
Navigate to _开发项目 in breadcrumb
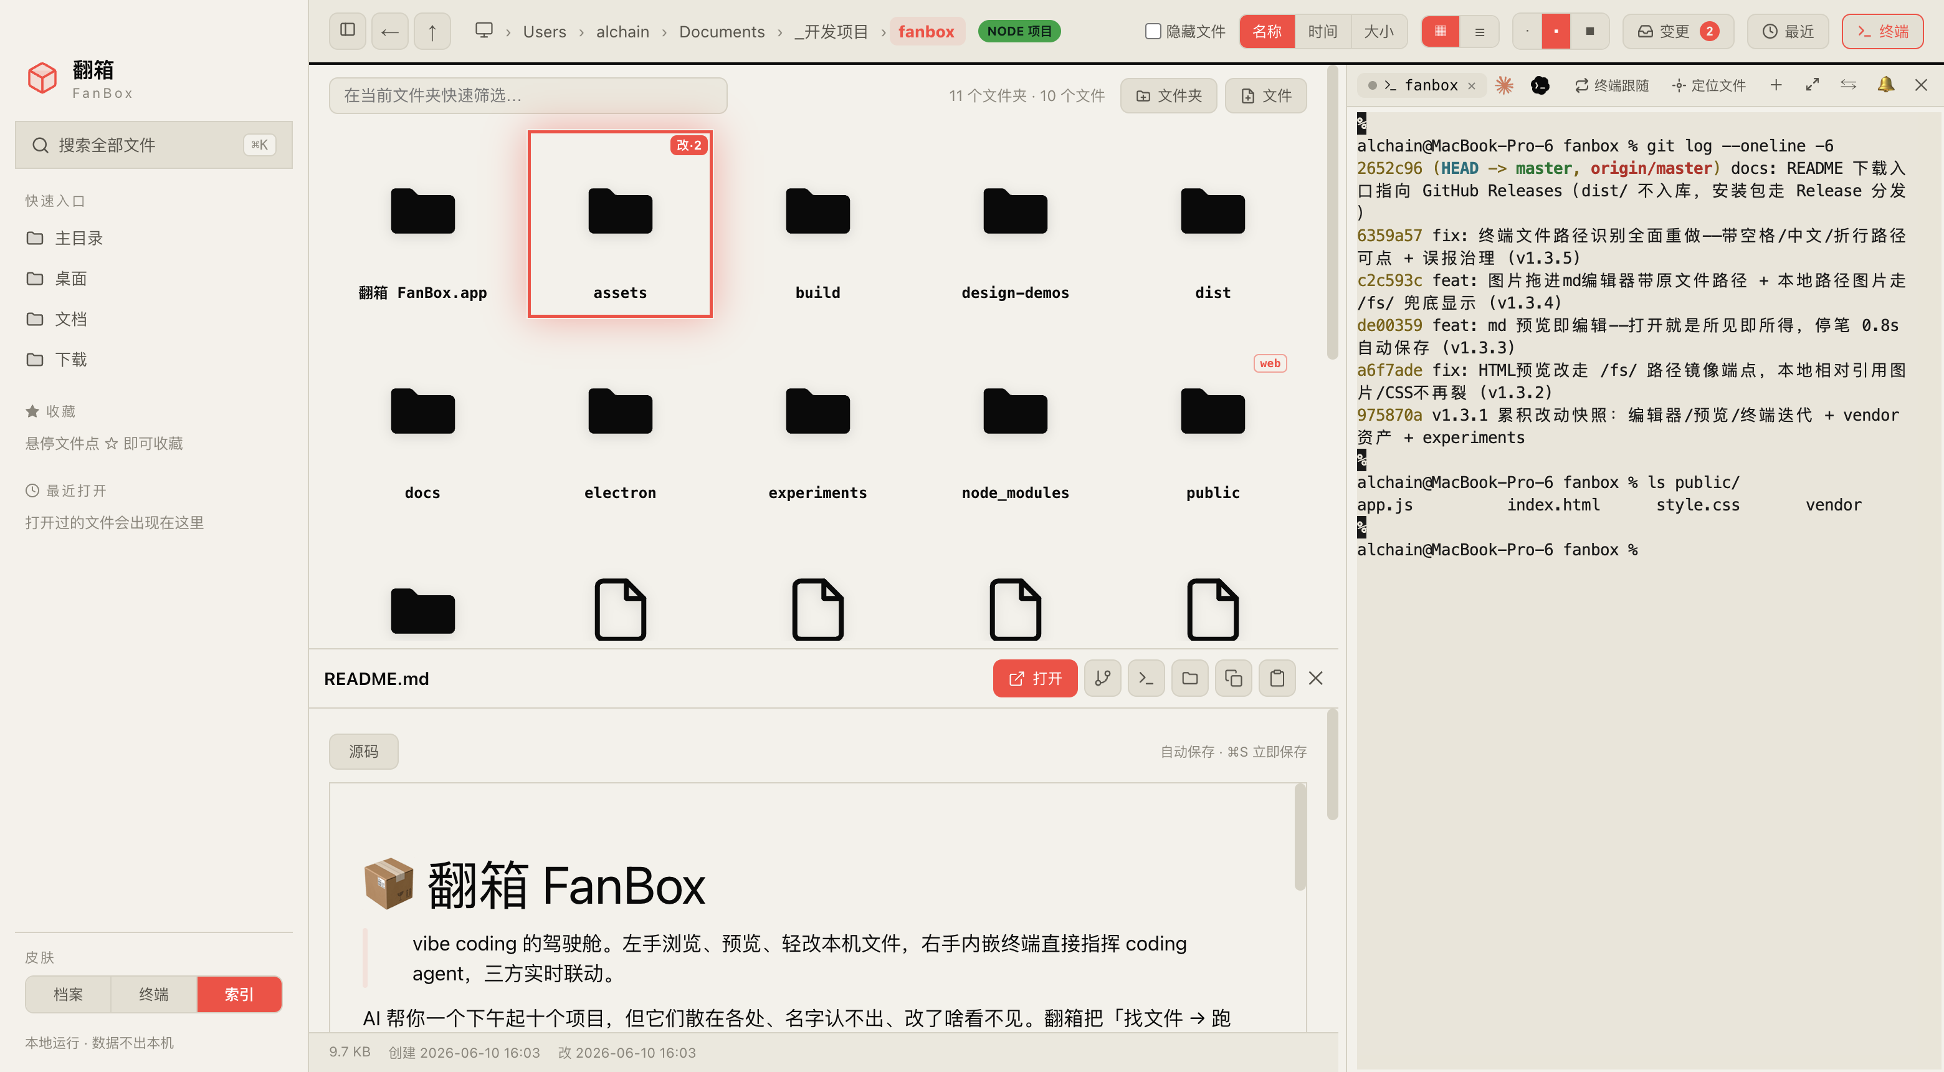[x=831, y=31]
